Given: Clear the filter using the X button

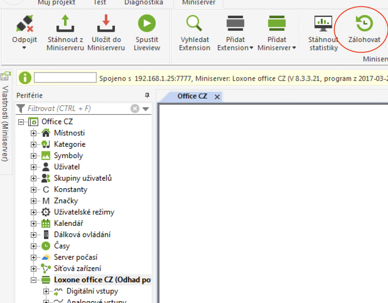Looking at the screenshot, I should click(x=135, y=108).
